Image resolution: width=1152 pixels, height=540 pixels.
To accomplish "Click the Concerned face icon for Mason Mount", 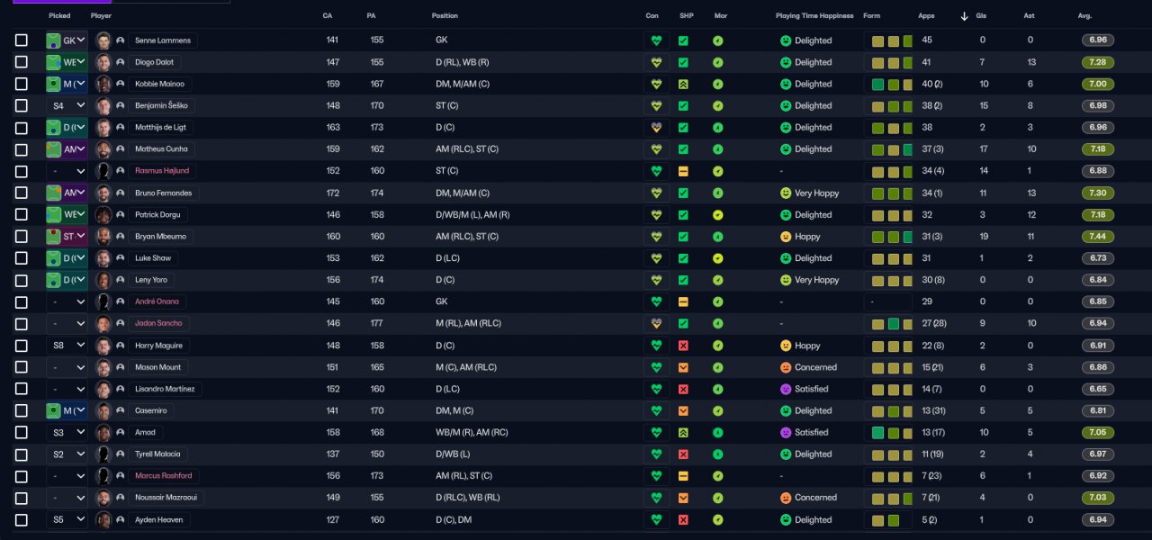I will pos(785,367).
